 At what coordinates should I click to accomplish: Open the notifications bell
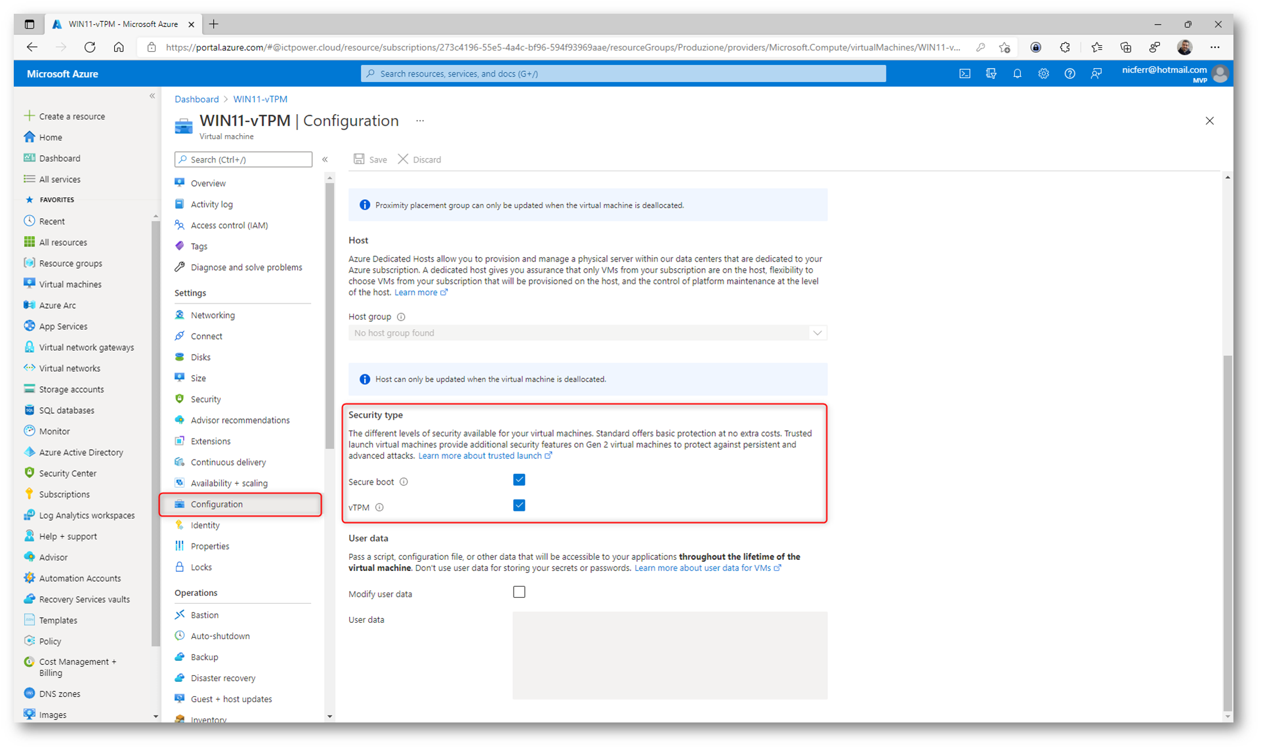pyautogui.click(x=1017, y=73)
